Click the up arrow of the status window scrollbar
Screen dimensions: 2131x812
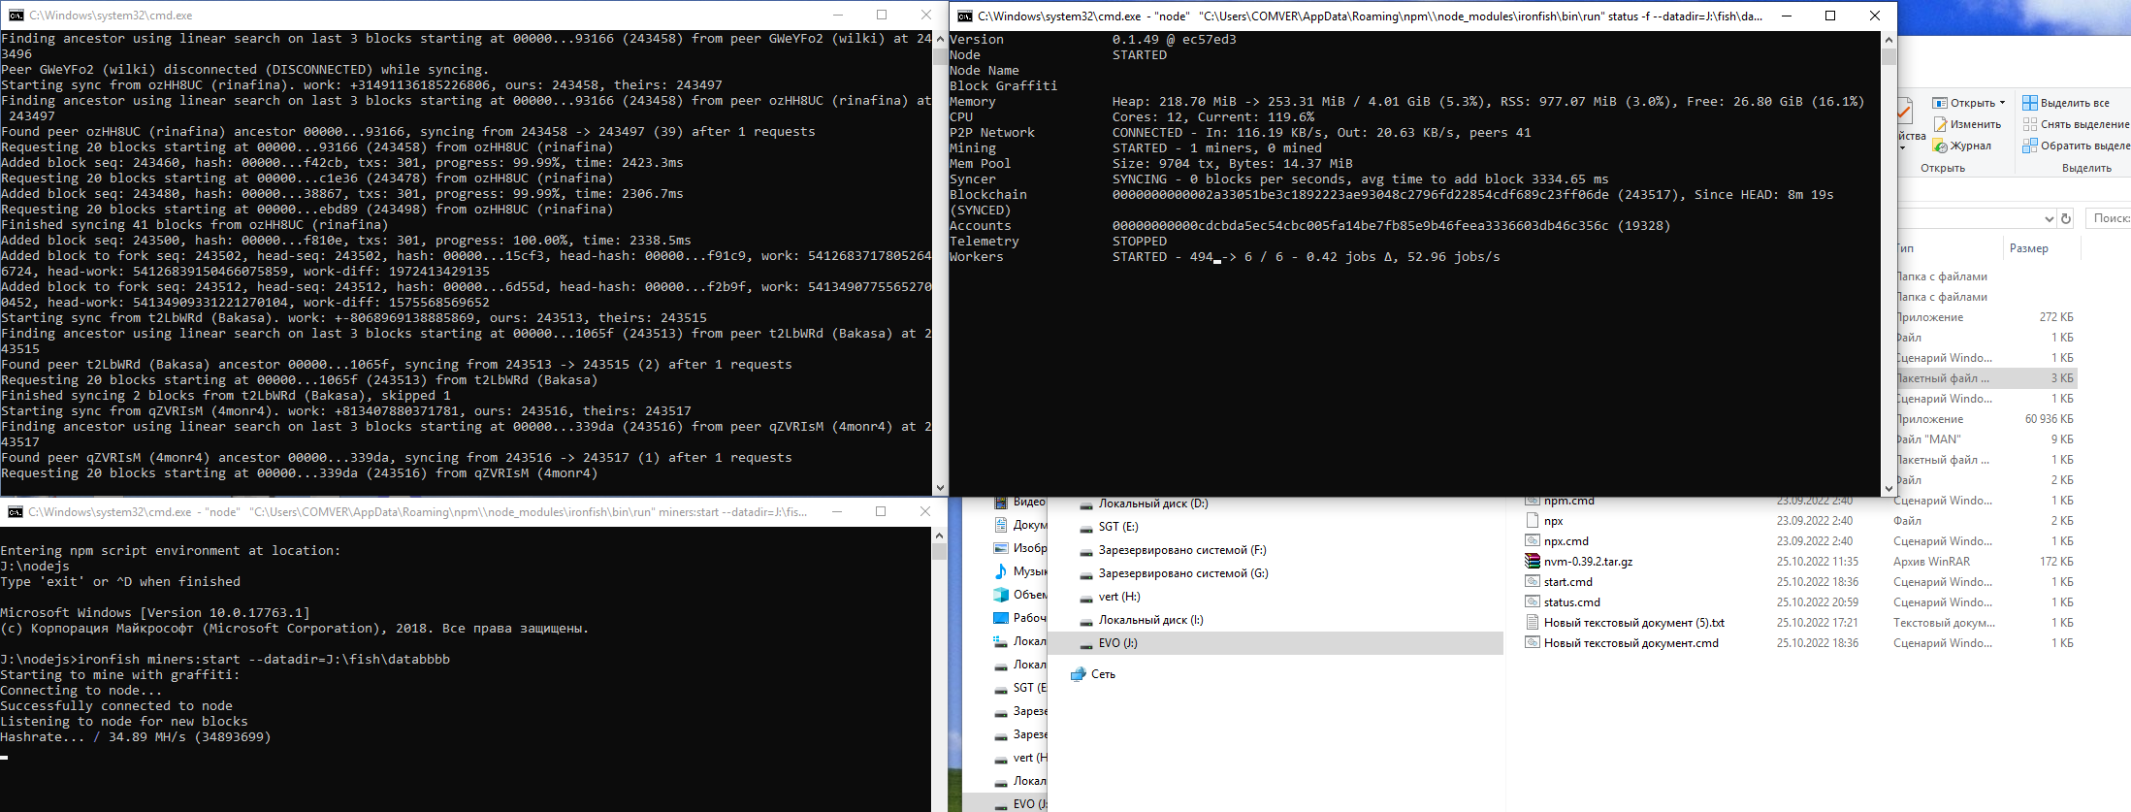[1888, 40]
